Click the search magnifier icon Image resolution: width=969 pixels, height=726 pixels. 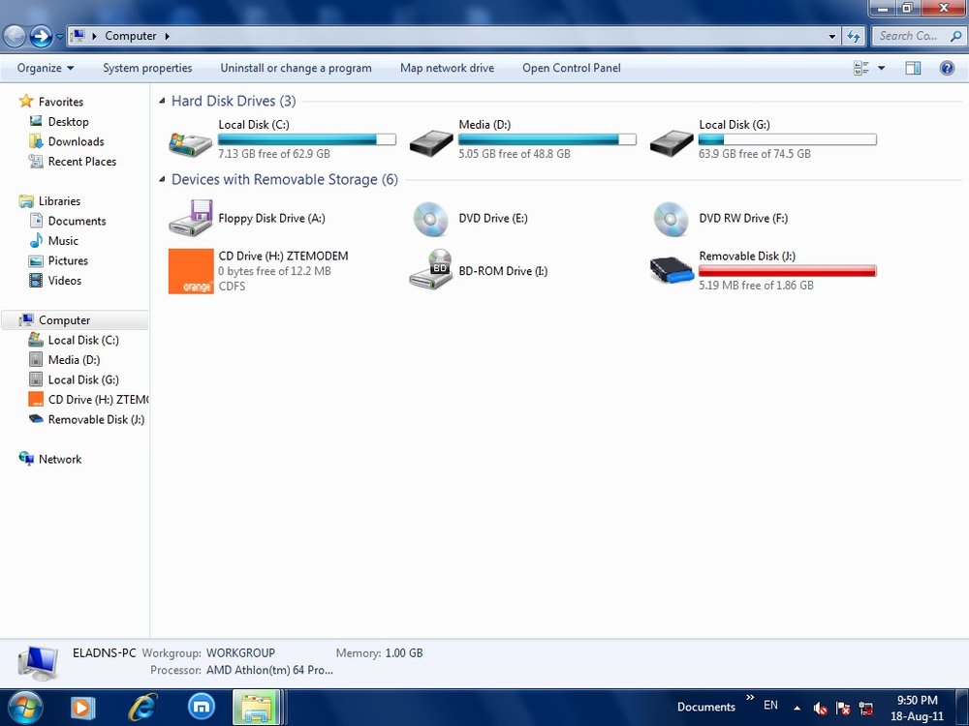(x=955, y=36)
